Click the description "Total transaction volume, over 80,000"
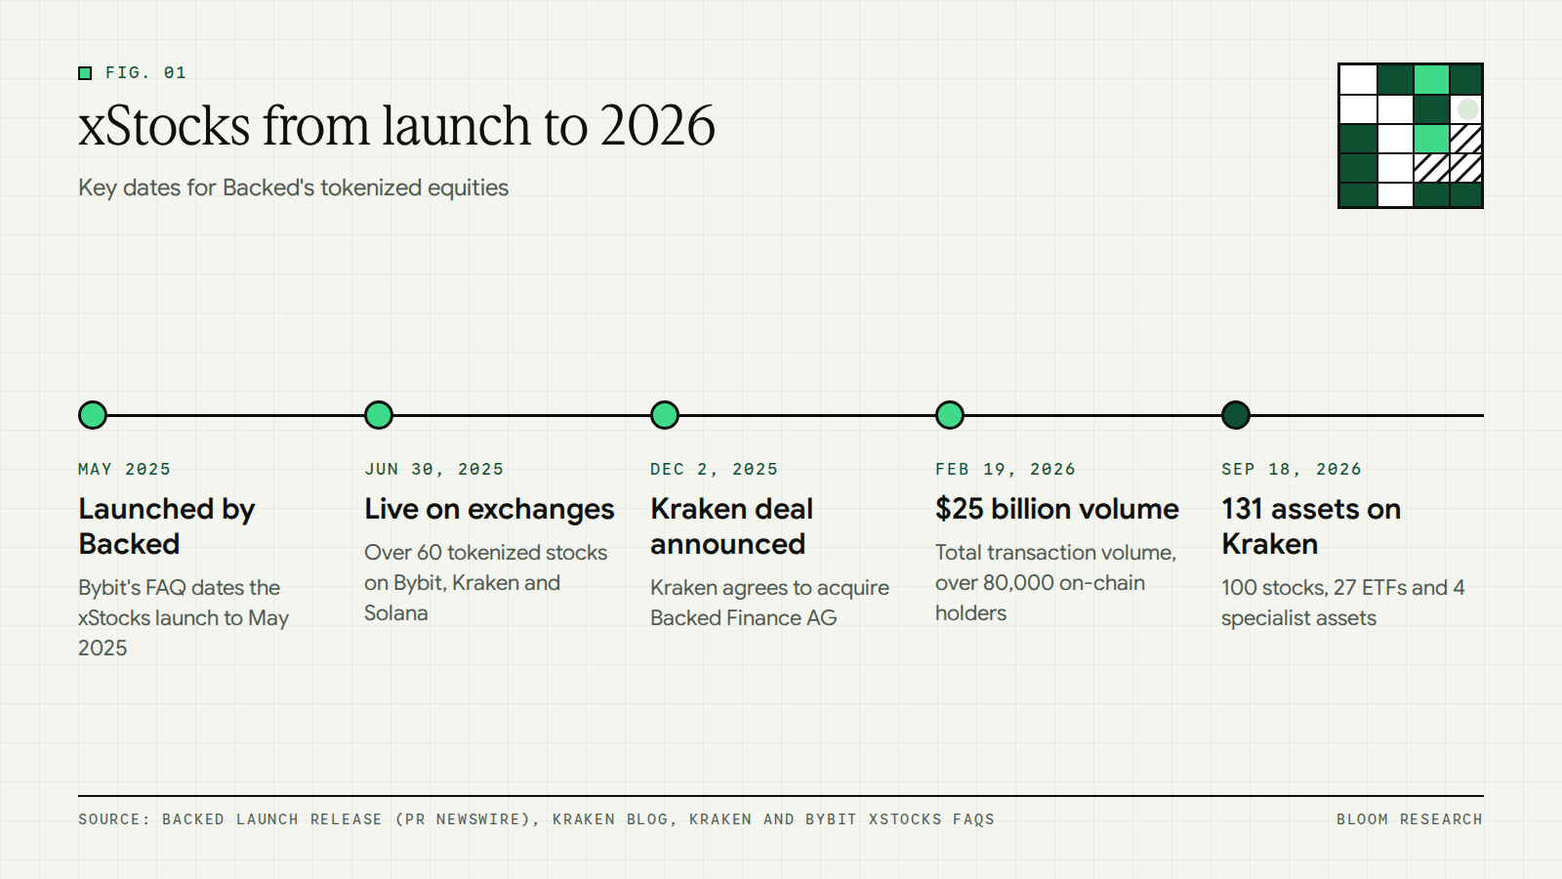This screenshot has width=1562, height=879. coord(1055,583)
